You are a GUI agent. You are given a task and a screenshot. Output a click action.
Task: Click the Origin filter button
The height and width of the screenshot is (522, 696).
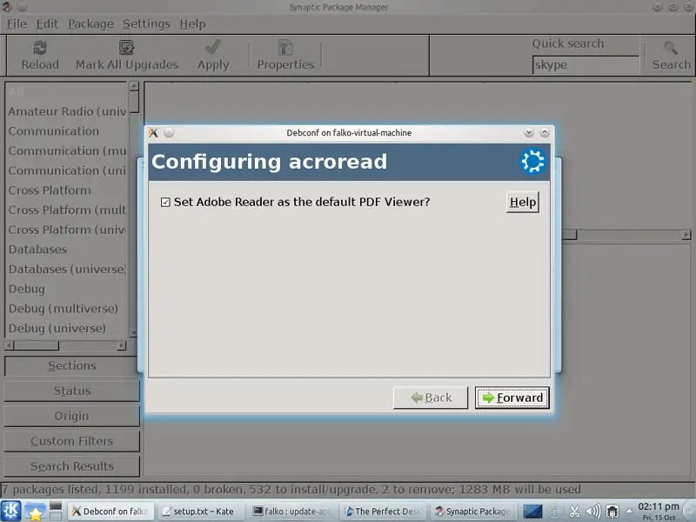coord(72,417)
